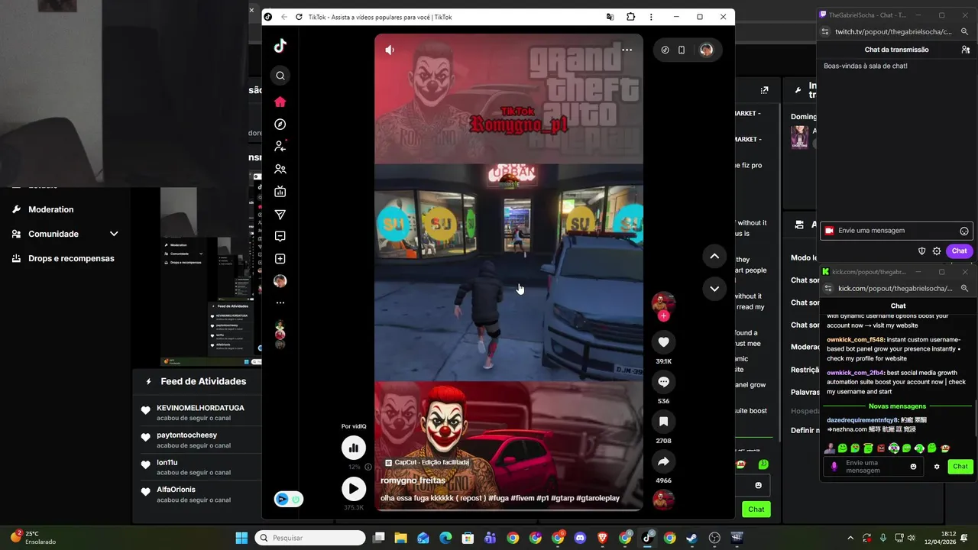978x550 pixels.
Task: Click the taskbar Pesquisar search box
Action: point(310,538)
